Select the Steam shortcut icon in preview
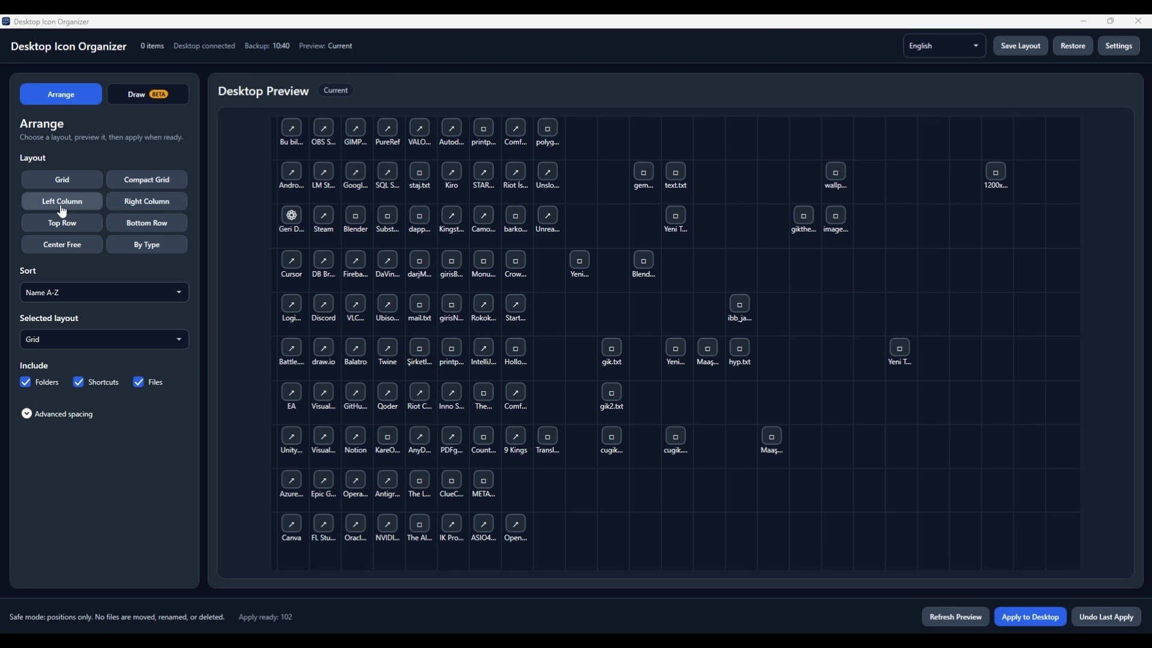Image resolution: width=1152 pixels, height=648 pixels. tap(324, 216)
